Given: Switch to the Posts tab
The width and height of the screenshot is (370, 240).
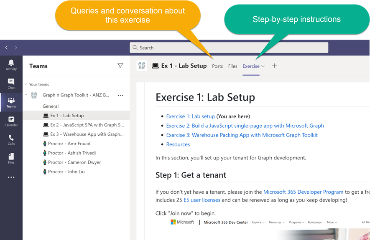Looking at the screenshot, I should click(217, 66).
